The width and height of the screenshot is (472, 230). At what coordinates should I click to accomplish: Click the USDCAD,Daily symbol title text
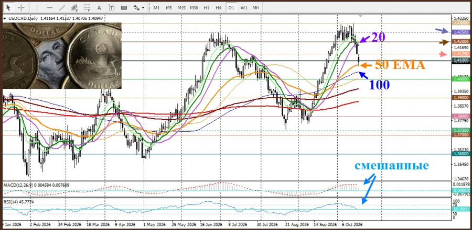pos(23,19)
